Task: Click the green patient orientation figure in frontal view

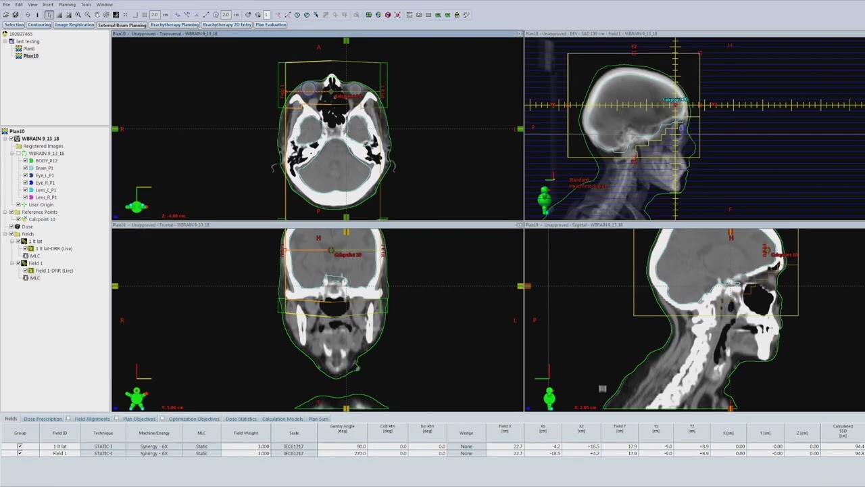Action: pos(136,398)
